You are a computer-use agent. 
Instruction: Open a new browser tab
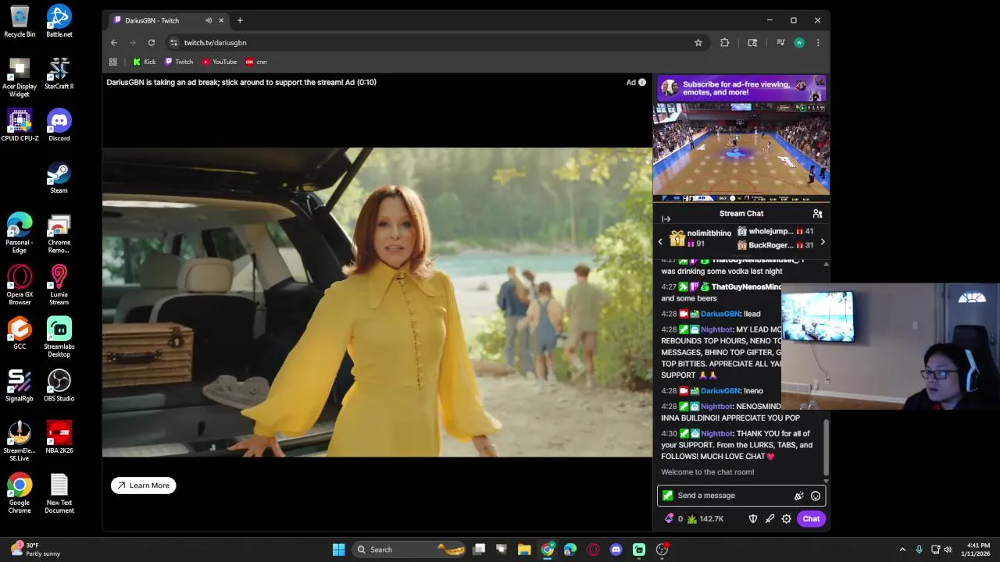click(x=240, y=20)
